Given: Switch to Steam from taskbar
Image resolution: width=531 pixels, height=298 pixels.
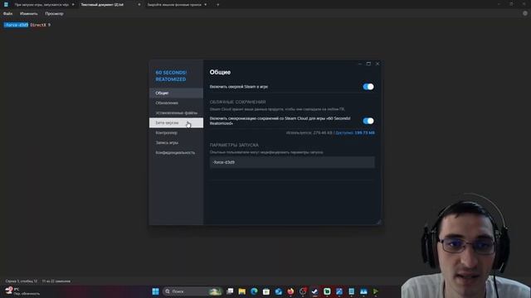Looking at the screenshot, I should pyautogui.click(x=314, y=291).
